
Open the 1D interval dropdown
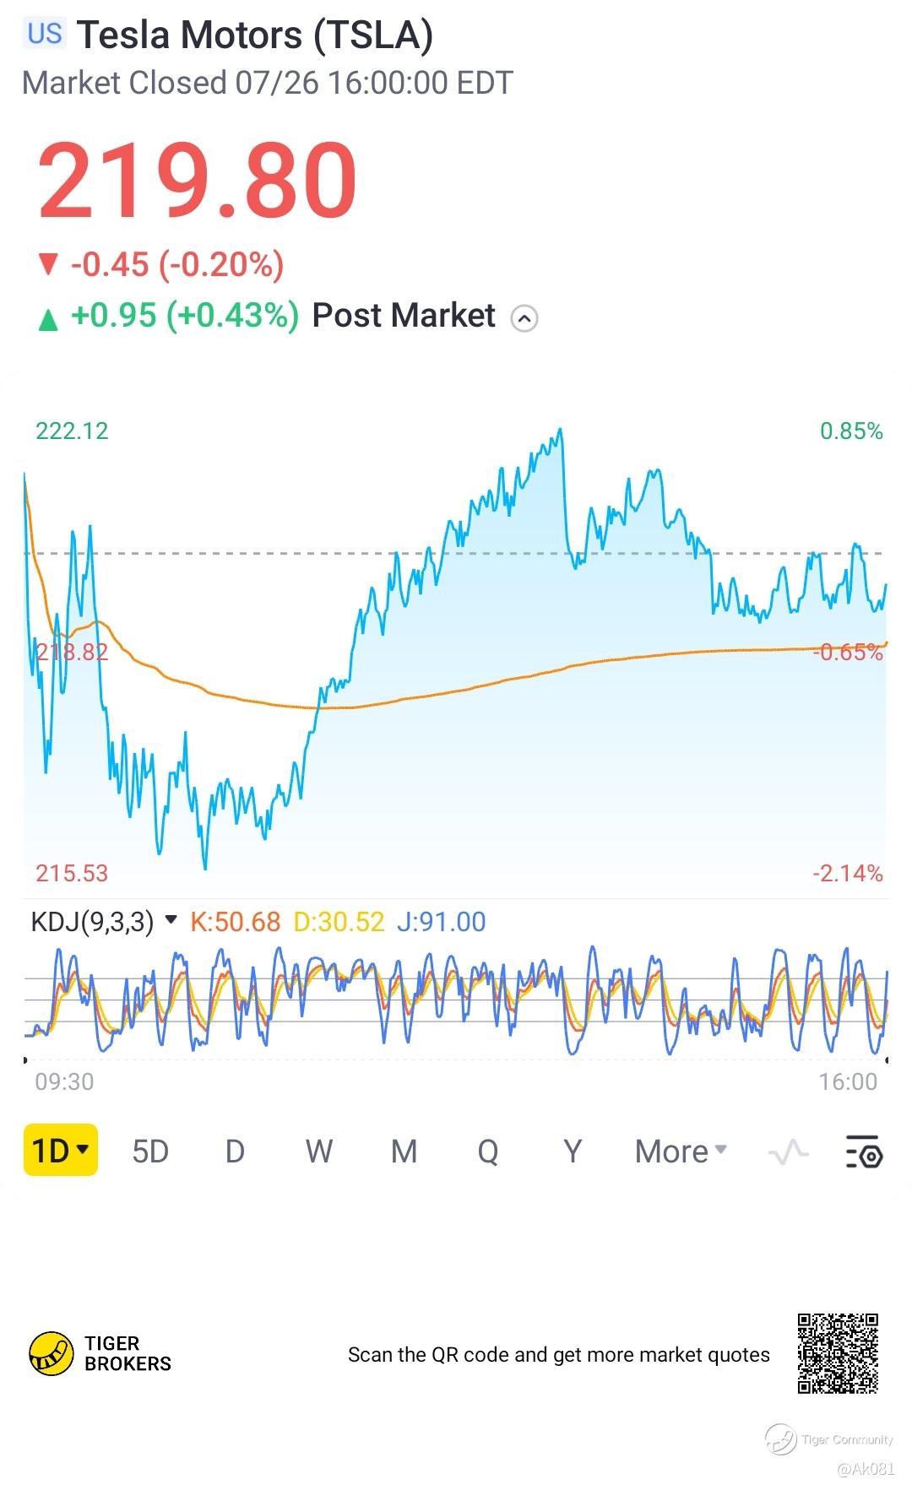60,1150
